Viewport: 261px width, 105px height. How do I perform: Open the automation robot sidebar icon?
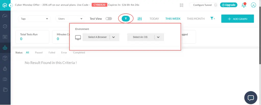pos(5,47)
